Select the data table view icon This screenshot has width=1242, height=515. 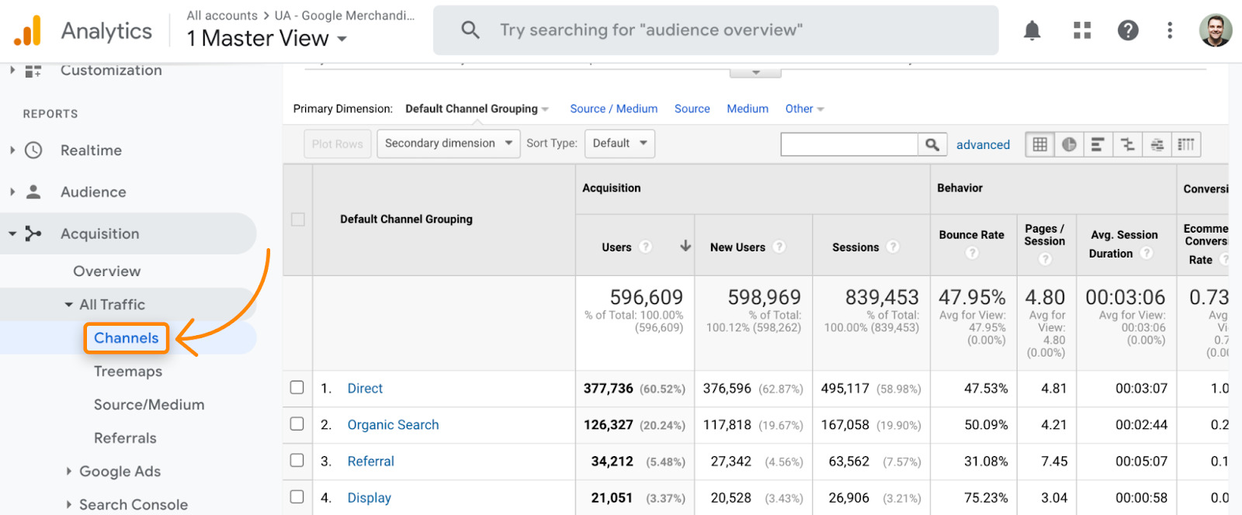[1039, 144]
